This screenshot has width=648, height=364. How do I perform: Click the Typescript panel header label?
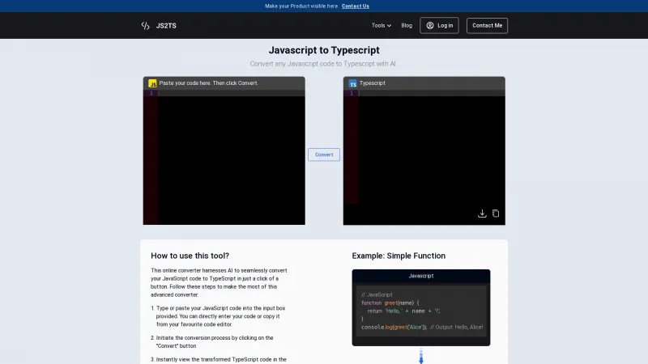tap(373, 83)
